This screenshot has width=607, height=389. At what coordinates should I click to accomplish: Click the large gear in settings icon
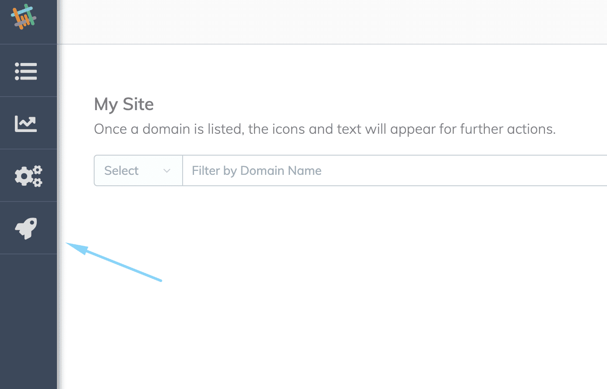pos(23,177)
